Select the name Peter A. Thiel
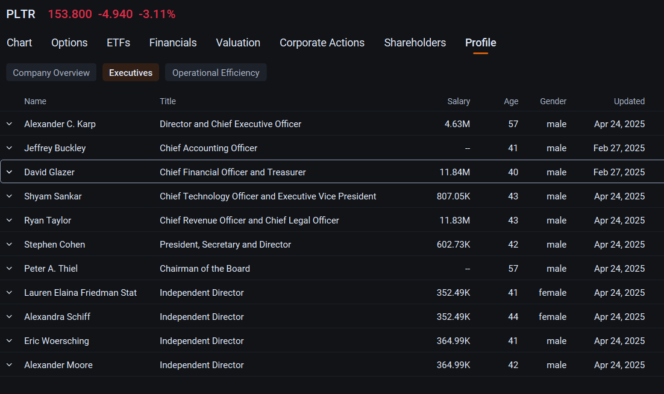This screenshot has width=664, height=394. pyautogui.click(x=51, y=269)
